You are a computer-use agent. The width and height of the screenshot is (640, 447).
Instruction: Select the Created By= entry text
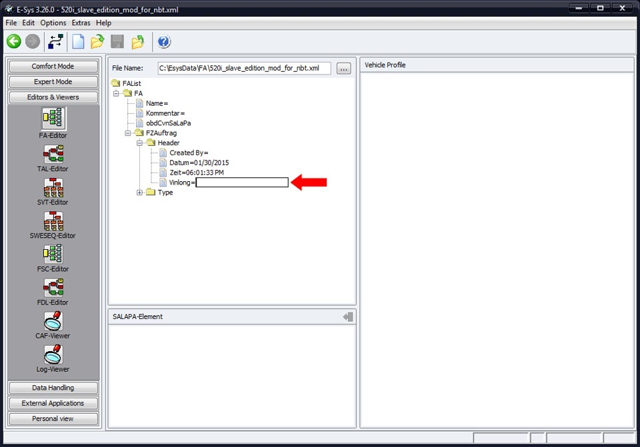click(x=189, y=153)
